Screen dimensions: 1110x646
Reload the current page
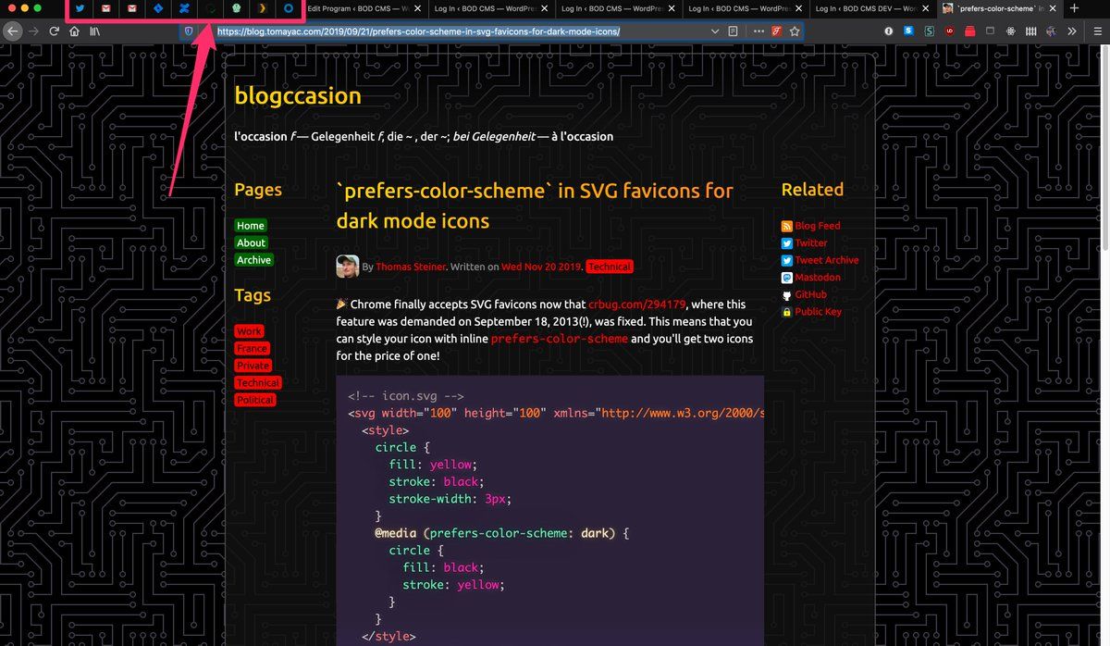point(55,31)
